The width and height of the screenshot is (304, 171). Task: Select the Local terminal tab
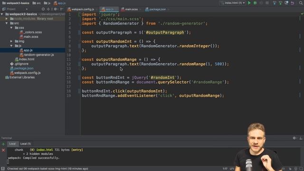click(x=12, y=144)
